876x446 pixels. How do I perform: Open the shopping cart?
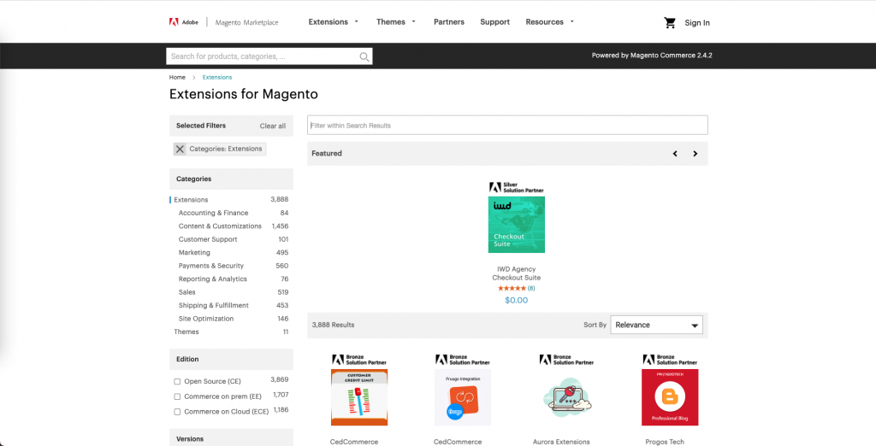point(670,23)
